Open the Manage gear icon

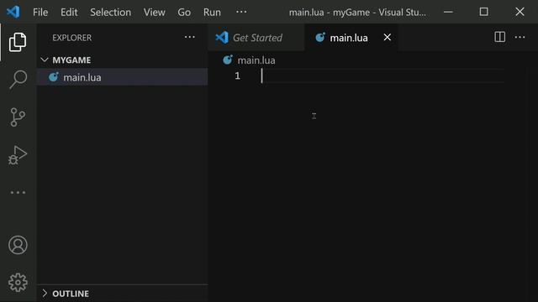[18, 283]
